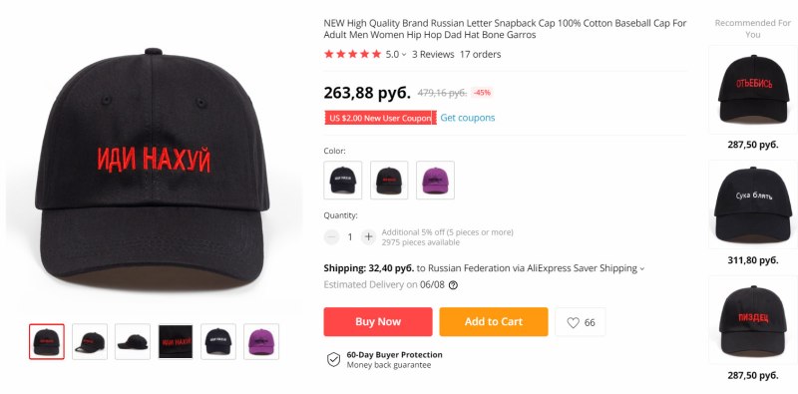Screen dimensions: 798x394
Task: Select the embroidery close-up thumbnail
Action: point(176,341)
